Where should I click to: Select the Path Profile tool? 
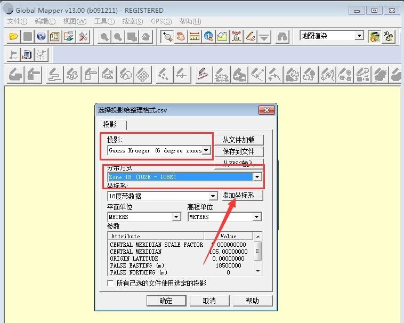[222, 36]
